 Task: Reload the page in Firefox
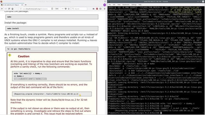click(x=9, y=9)
